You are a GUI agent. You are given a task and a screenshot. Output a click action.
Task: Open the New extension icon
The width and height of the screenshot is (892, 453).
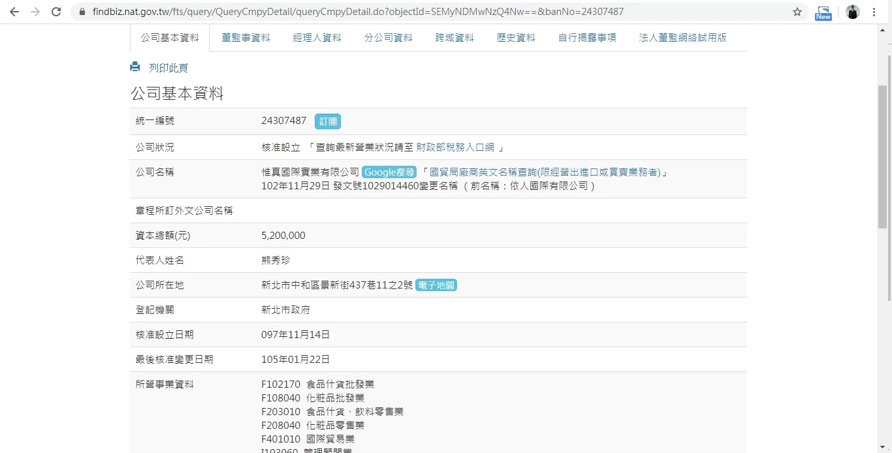coord(823,12)
